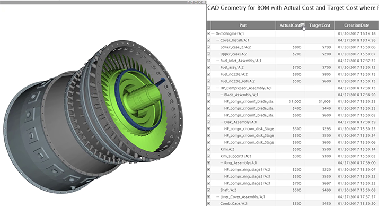Collapse the Ring_Assembly/A;1 node

pyautogui.click(x=222, y=162)
